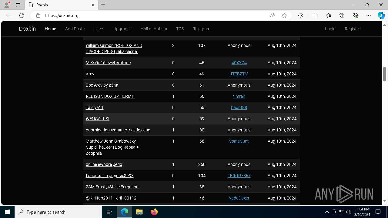Open user profile haunt88

239,107
